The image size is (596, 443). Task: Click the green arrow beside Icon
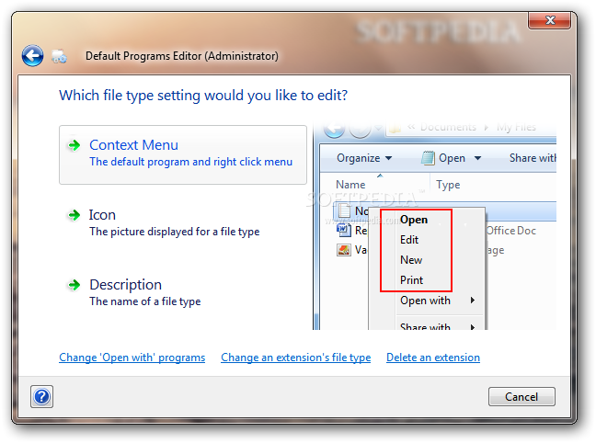(x=74, y=215)
